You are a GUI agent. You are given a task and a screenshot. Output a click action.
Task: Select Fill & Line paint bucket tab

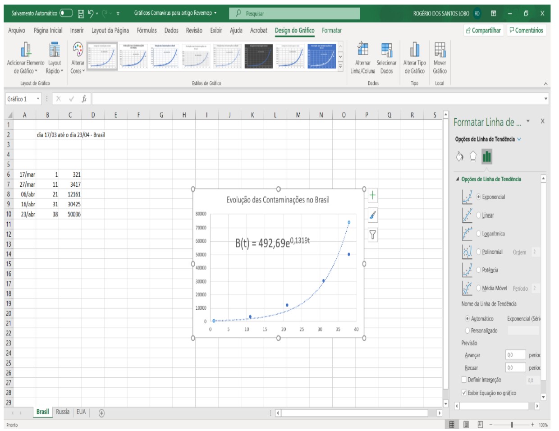[x=460, y=156]
